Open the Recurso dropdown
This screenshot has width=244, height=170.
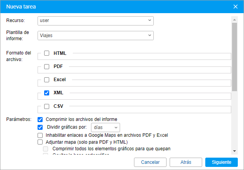click(96, 21)
